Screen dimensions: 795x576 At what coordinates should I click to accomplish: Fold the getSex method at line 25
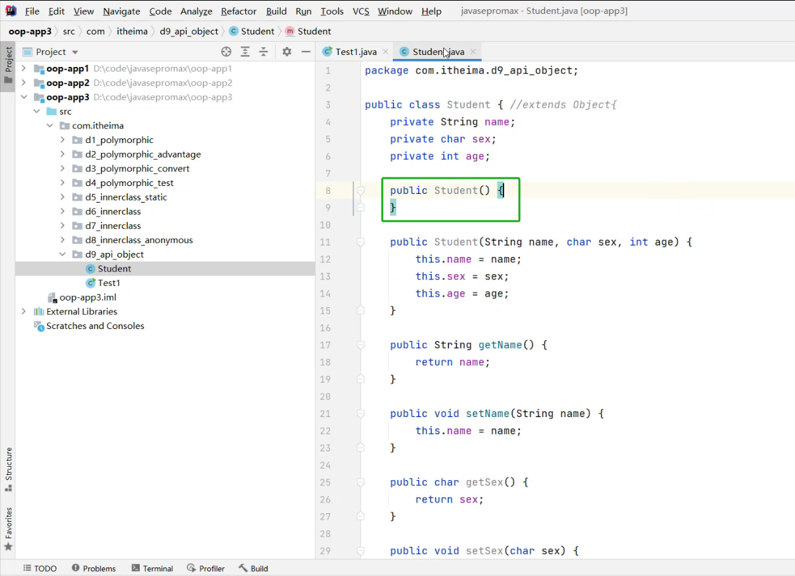pos(361,483)
